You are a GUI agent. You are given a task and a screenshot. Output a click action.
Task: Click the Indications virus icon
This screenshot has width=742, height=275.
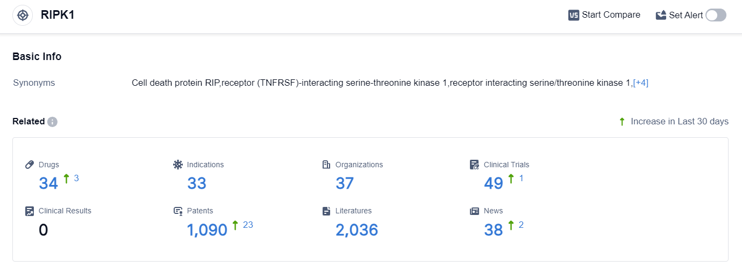click(x=178, y=165)
